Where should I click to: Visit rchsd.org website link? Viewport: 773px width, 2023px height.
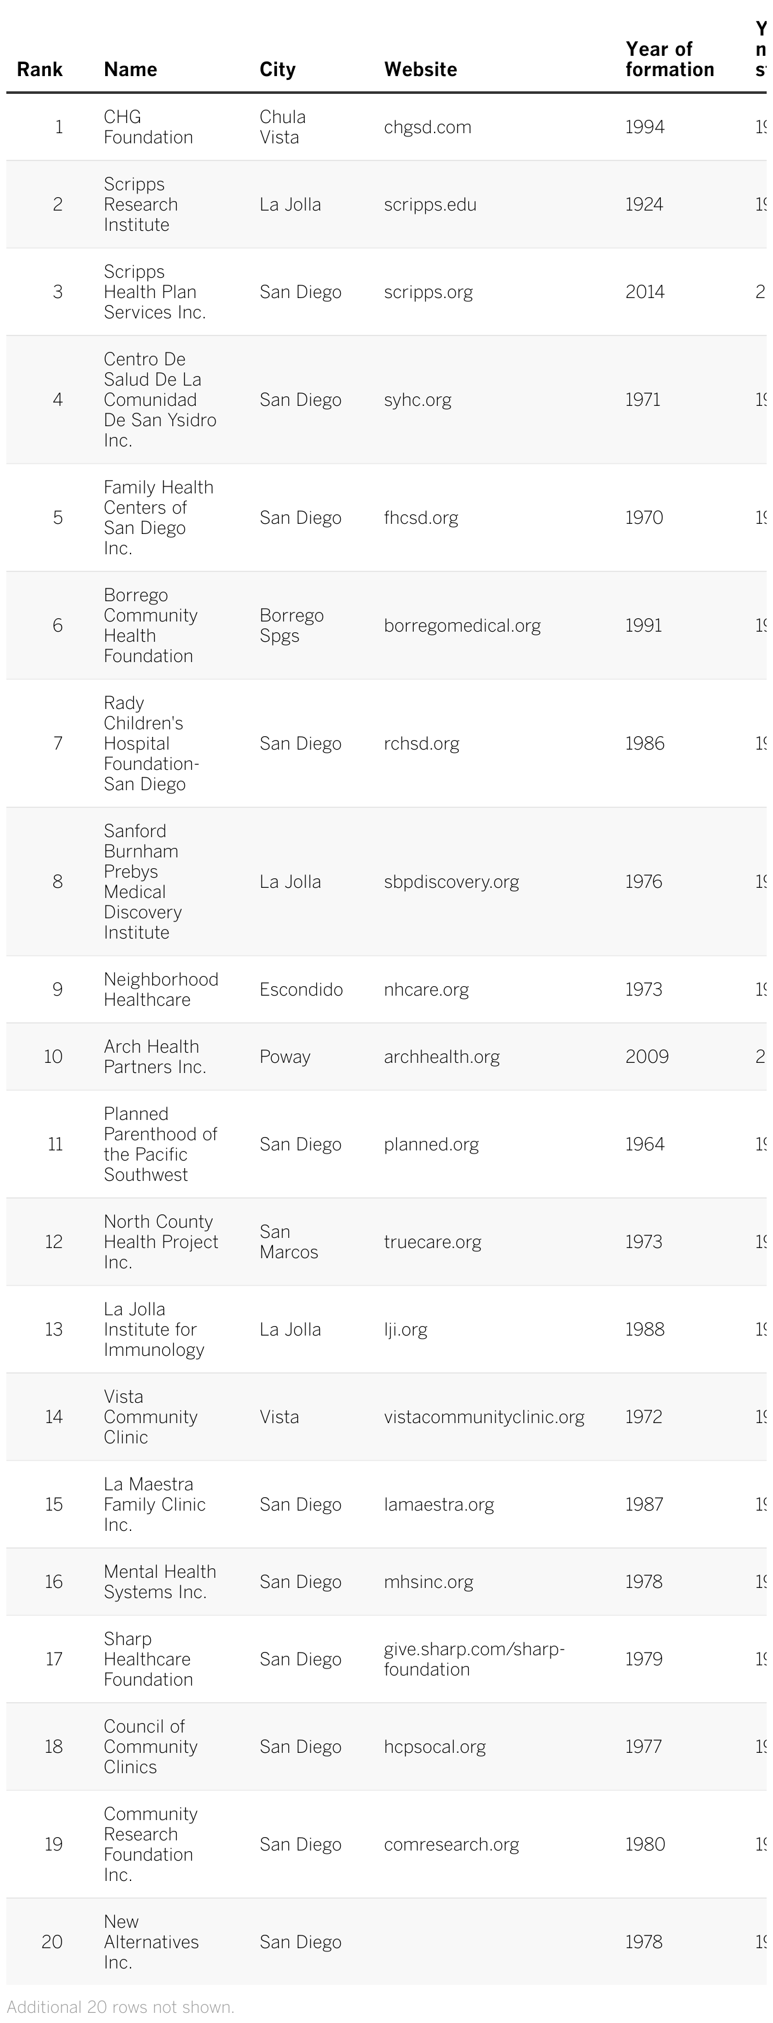pyautogui.click(x=421, y=743)
